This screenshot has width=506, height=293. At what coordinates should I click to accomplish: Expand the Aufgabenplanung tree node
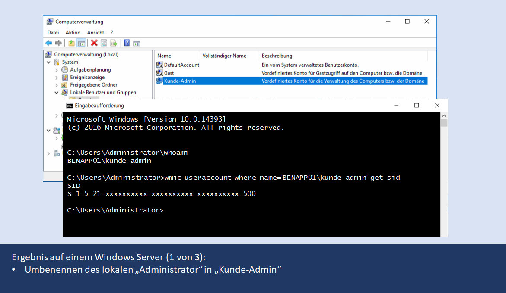click(x=57, y=70)
